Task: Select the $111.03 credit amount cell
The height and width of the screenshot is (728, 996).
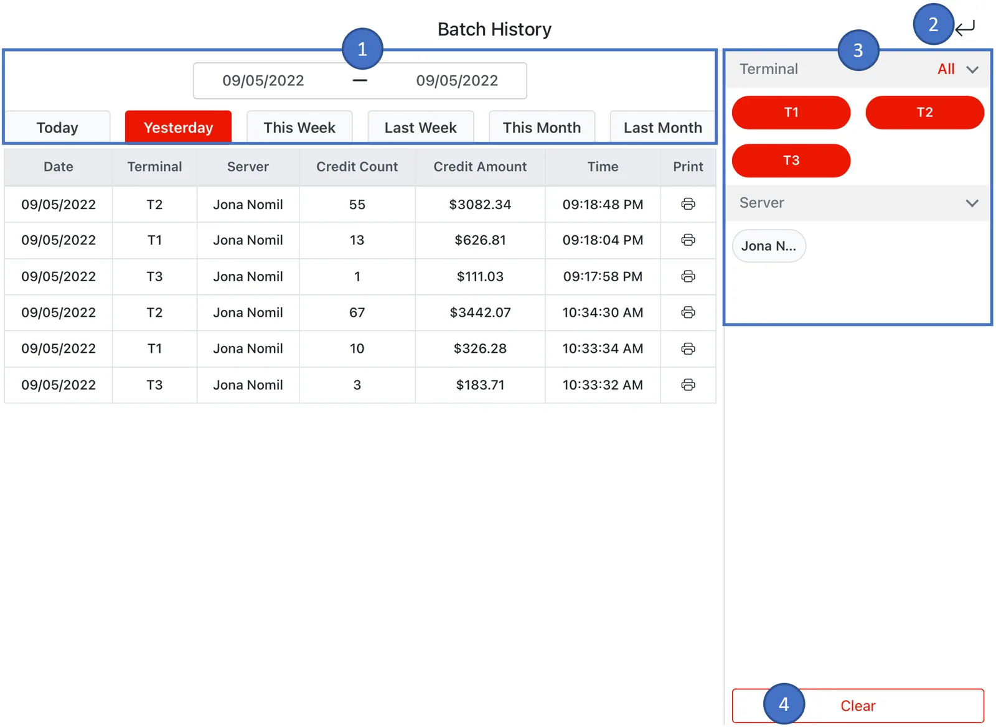Action: pos(480,276)
